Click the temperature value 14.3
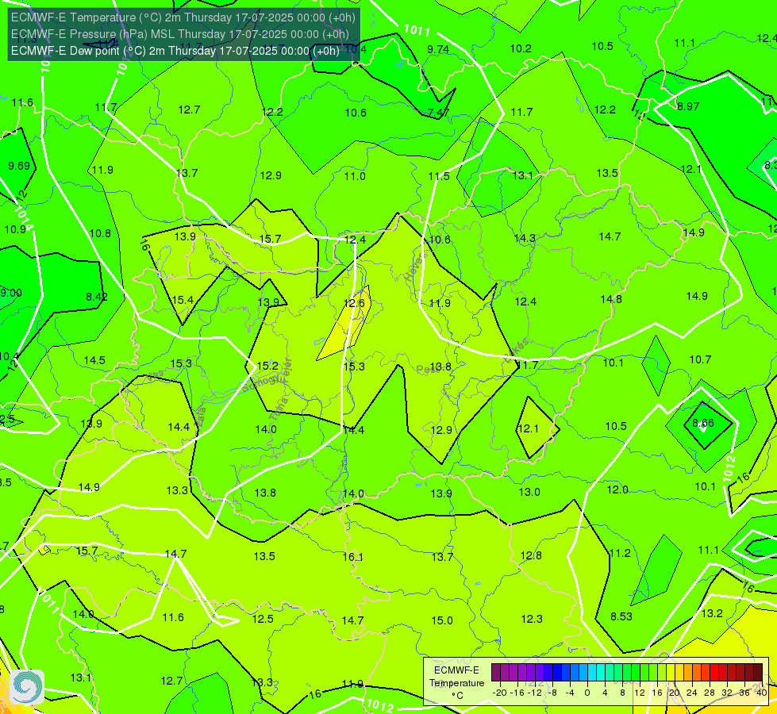This screenshot has height=714, width=777. coord(525,238)
